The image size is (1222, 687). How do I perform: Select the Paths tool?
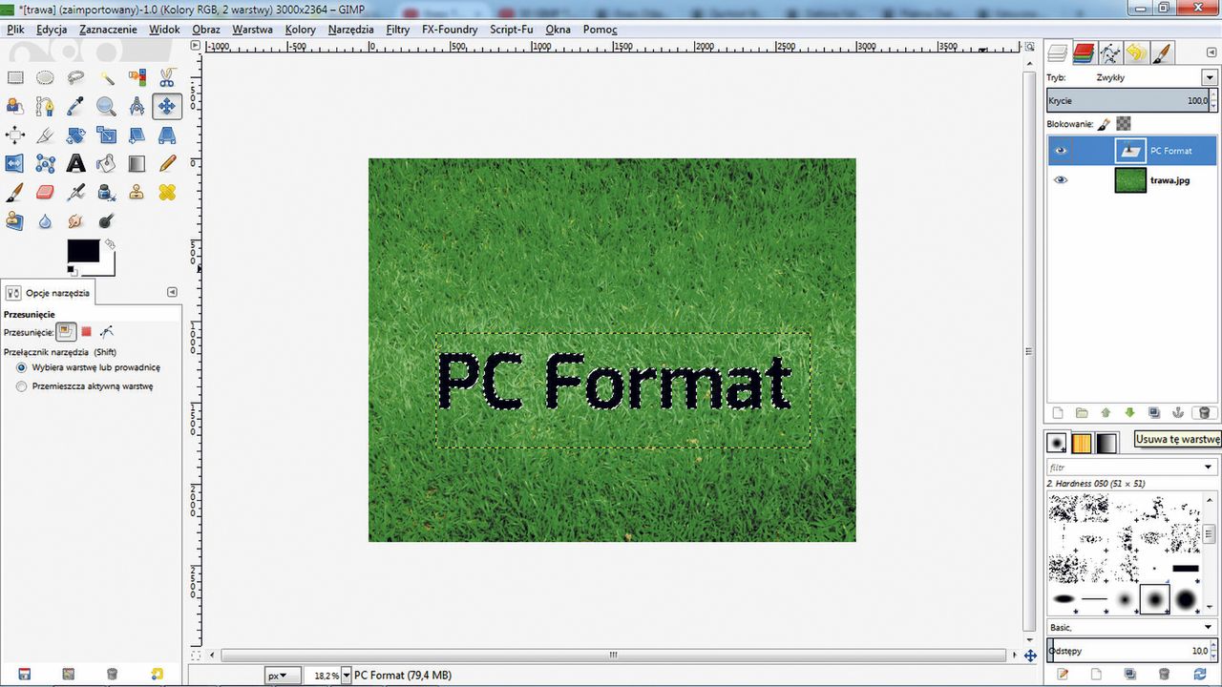coord(45,107)
